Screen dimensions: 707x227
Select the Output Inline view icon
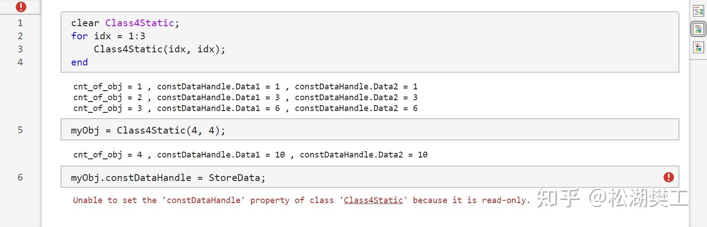point(698,29)
